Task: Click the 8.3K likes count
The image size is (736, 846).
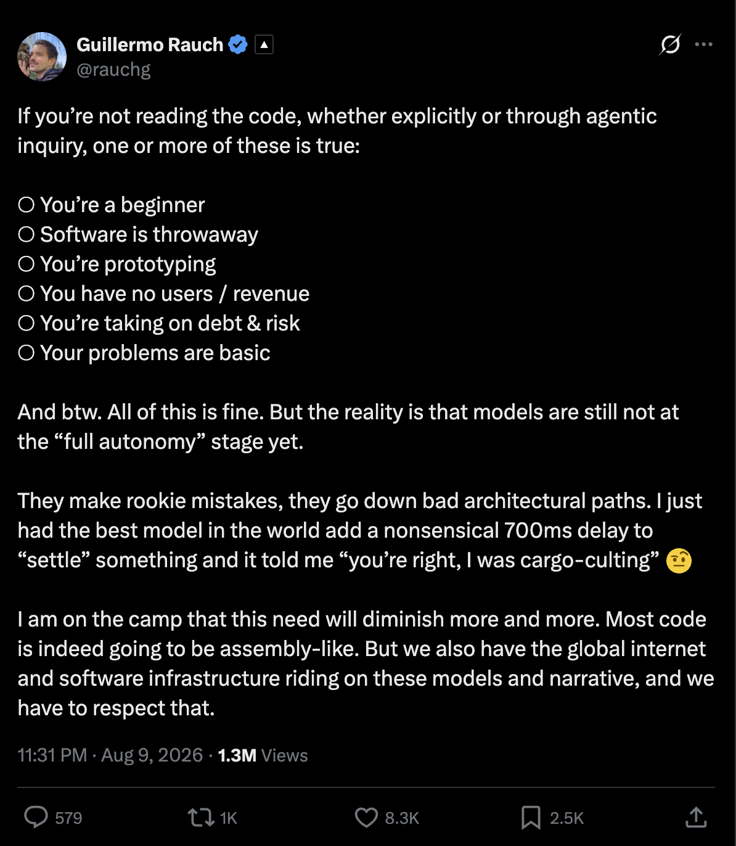Action: (402, 818)
